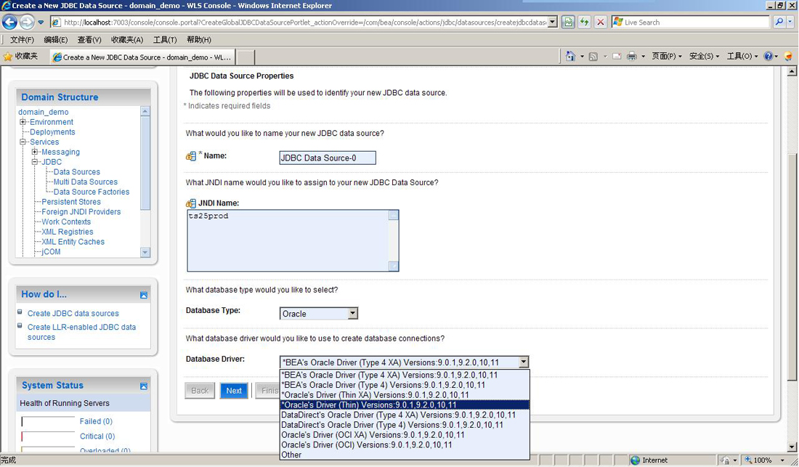Open Data Sources in the tree
Screen dimensions: 799x467
tap(77, 172)
